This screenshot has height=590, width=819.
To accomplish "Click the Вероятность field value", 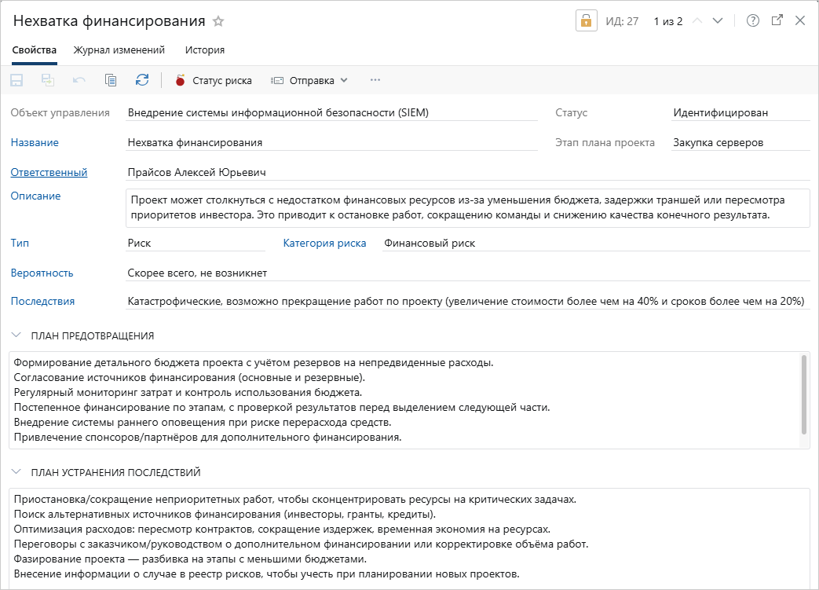I will point(198,273).
